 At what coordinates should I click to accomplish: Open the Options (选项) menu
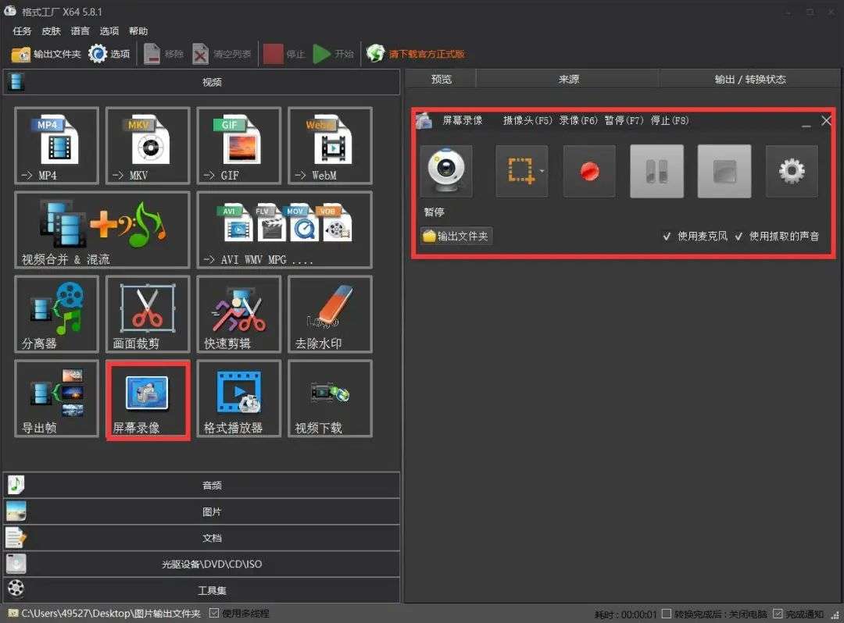coord(109,31)
